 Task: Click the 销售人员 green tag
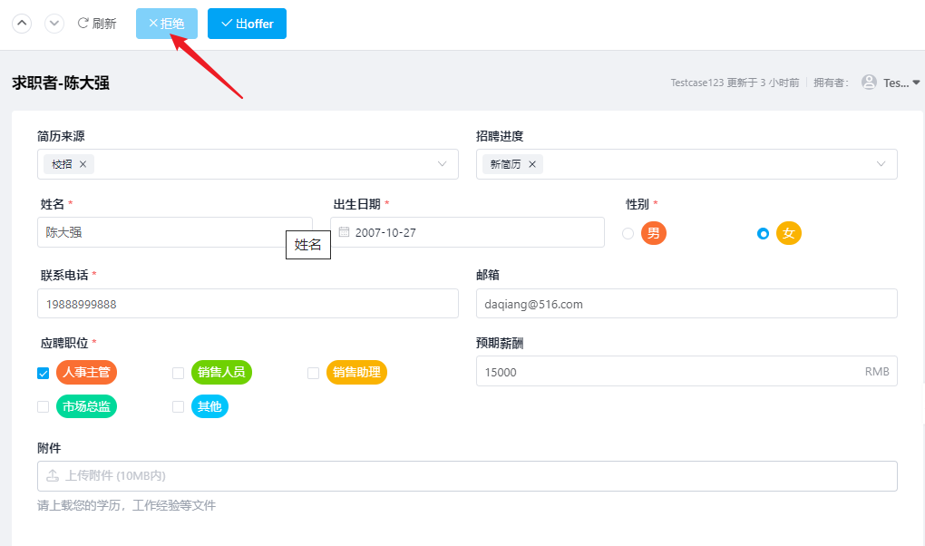222,373
